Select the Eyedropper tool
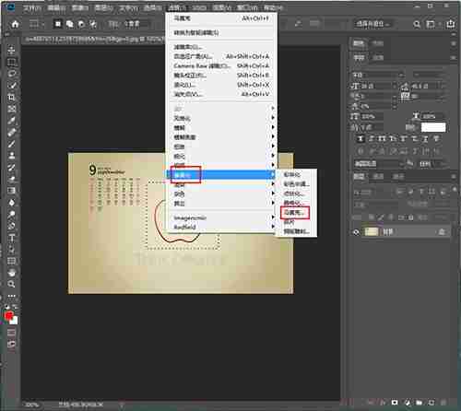 (x=12, y=121)
